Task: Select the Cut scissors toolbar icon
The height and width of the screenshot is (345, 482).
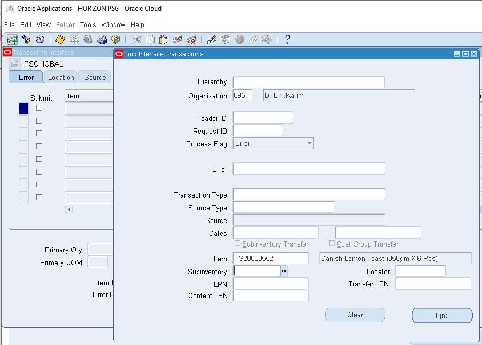Action: click(x=136, y=39)
